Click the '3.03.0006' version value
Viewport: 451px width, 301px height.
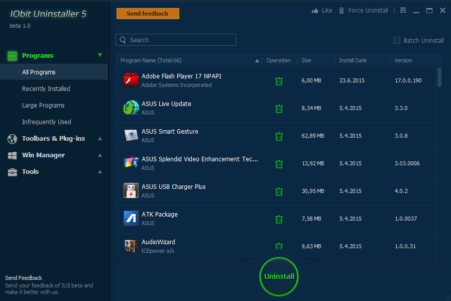point(407,163)
